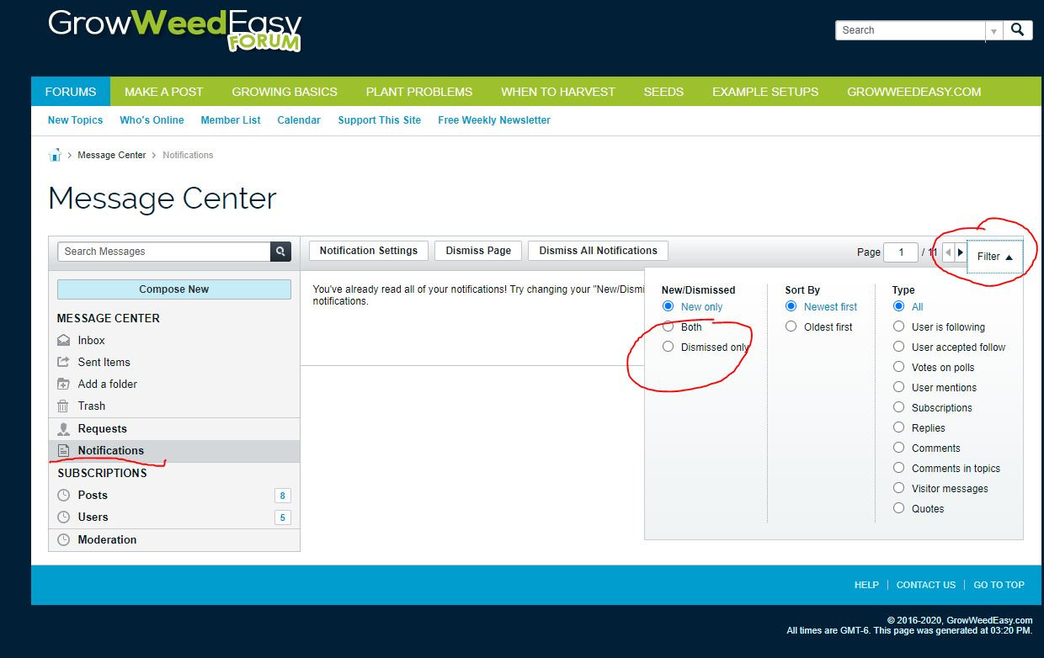Screen dimensions: 1044x658
Task: Switch to the GROWING BASICS tab
Action: click(285, 92)
